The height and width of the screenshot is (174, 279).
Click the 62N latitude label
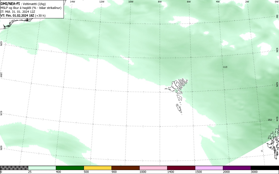(x=277, y=84)
